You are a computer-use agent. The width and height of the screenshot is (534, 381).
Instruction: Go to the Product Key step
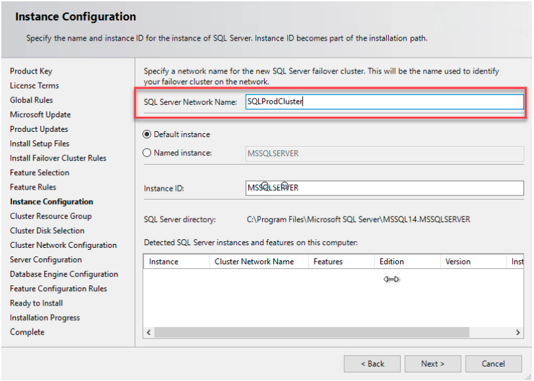click(31, 71)
